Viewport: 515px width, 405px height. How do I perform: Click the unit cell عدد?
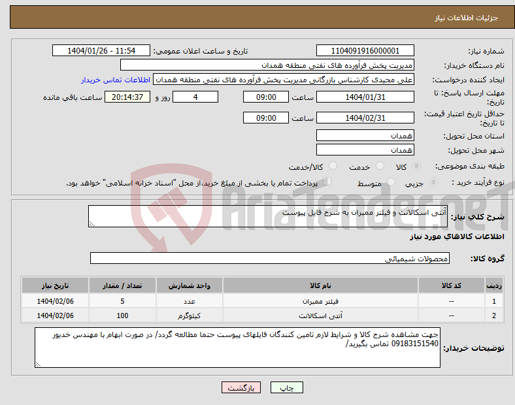[x=190, y=301]
